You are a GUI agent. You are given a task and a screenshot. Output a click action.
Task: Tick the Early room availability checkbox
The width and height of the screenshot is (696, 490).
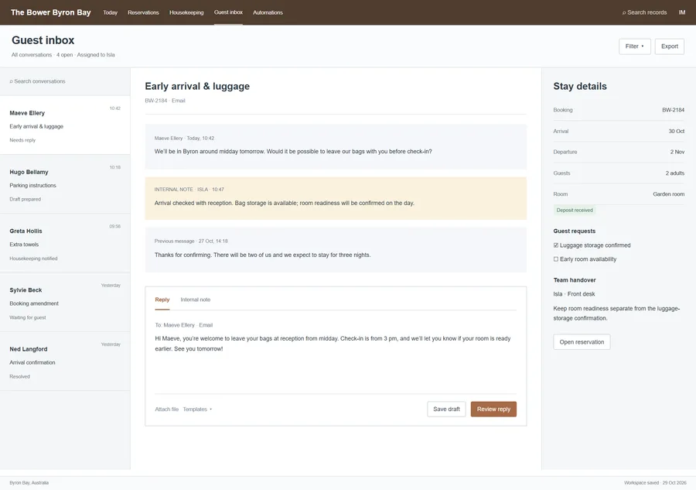tap(556, 259)
